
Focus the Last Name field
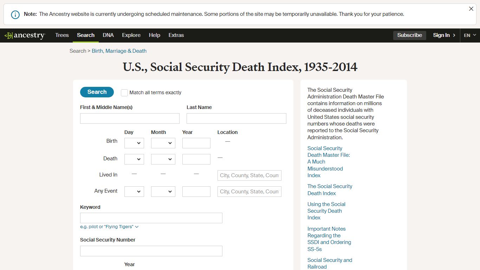click(236, 118)
